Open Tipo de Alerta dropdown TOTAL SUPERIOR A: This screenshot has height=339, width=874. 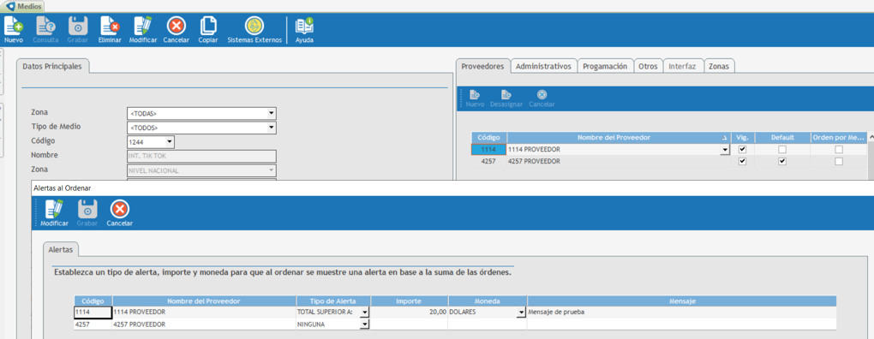click(x=364, y=312)
